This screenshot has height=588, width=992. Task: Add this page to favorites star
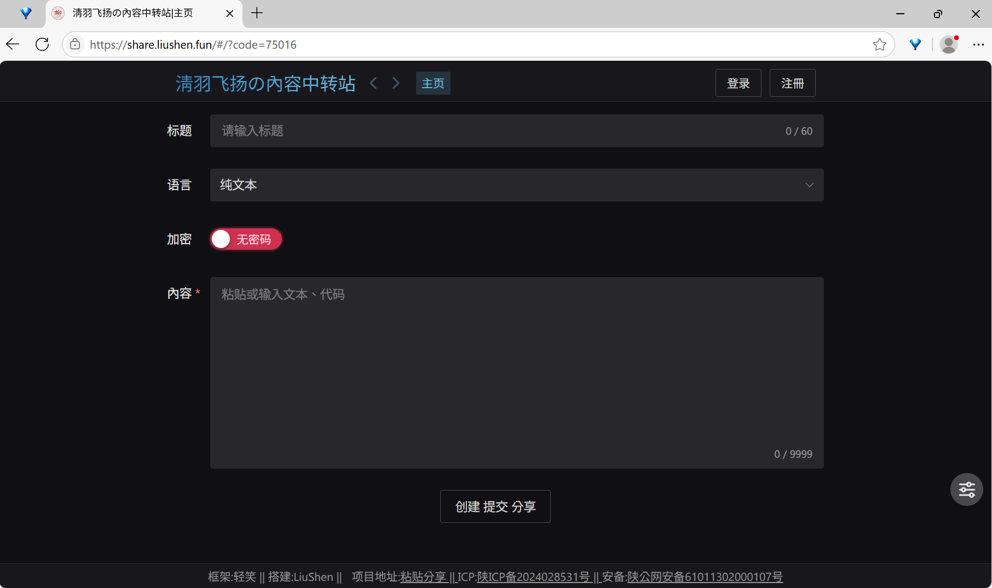(879, 44)
